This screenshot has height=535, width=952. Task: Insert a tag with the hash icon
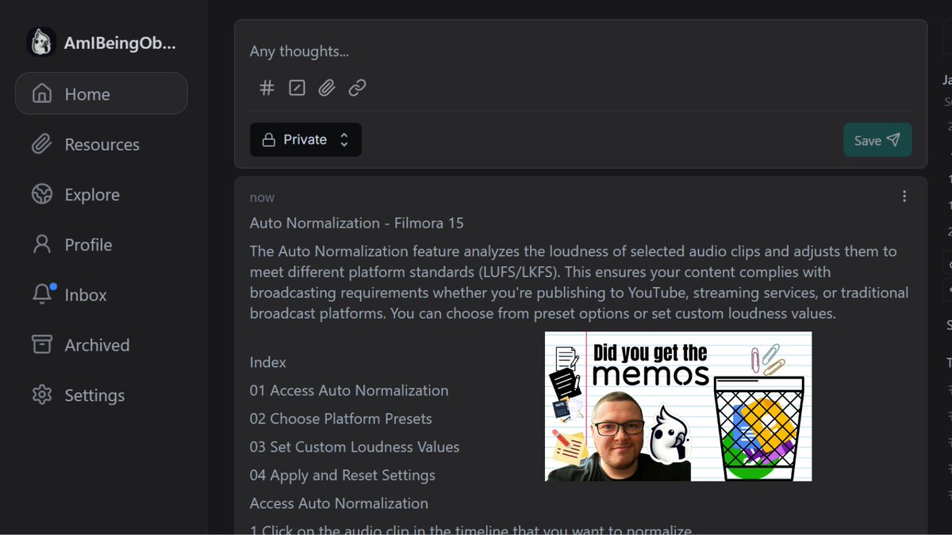coord(267,88)
